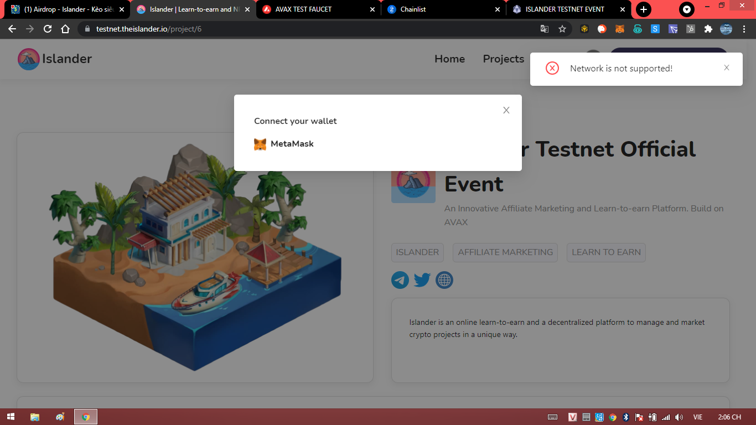Open the translate page icon in address bar

pyautogui.click(x=545, y=29)
